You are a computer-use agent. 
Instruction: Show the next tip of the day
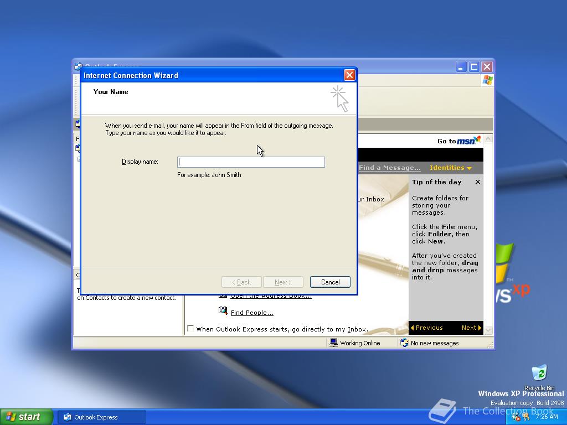pyautogui.click(x=470, y=328)
